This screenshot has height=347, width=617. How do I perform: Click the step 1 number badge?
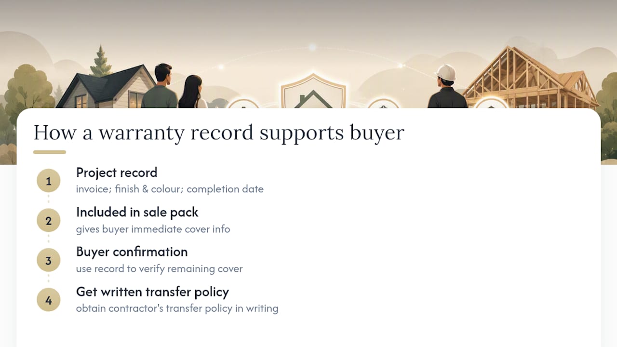[49, 181]
